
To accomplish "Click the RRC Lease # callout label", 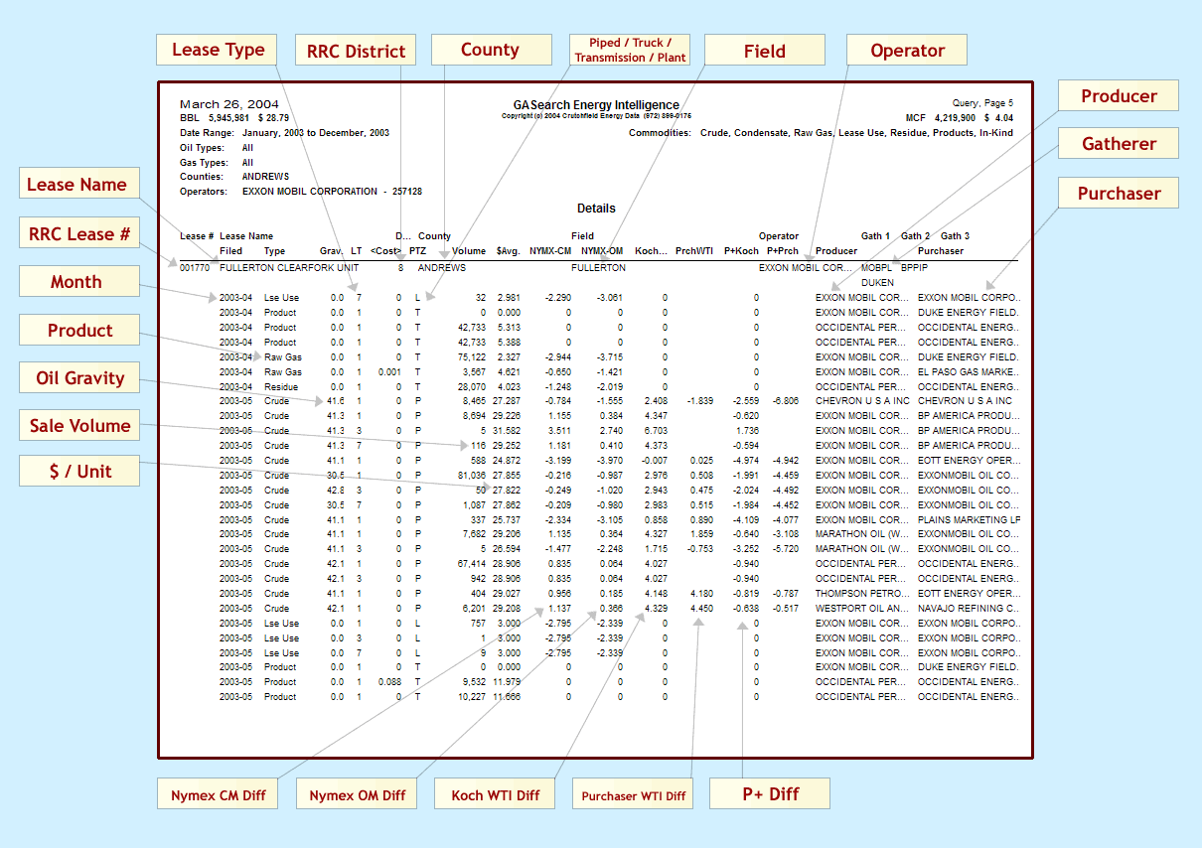I will click(x=78, y=233).
